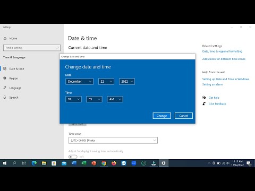Image resolution: width=255 pixels, height=191 pixels.
Task: Click the Language icon in sidebar
Action: [x=5, y=88]
